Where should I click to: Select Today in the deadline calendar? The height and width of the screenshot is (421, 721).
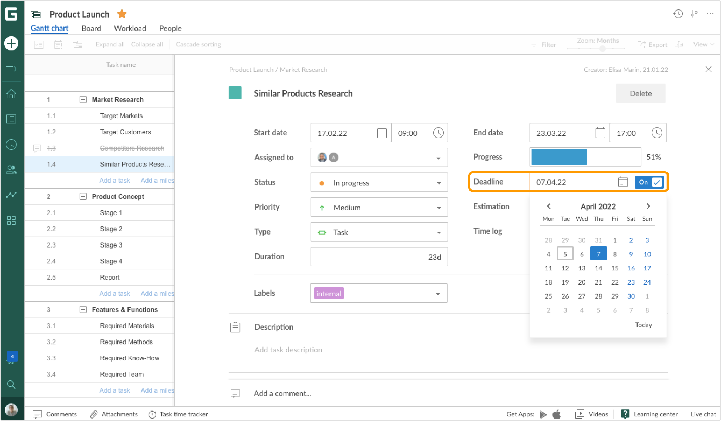pos(643,325)
